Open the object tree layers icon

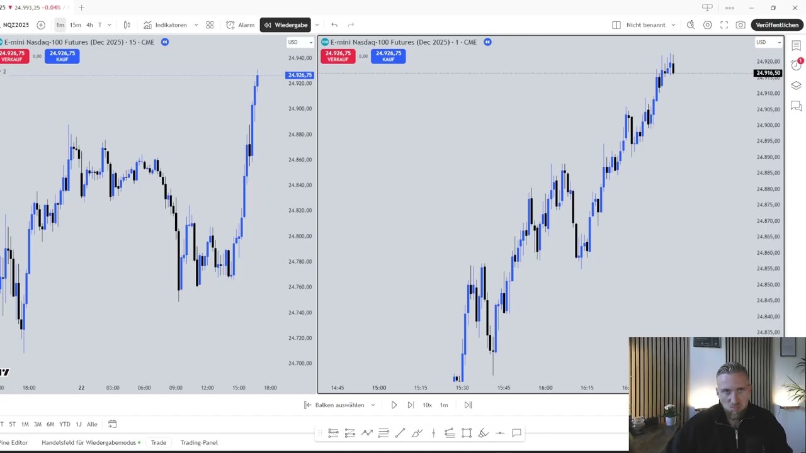pos(797,86)
